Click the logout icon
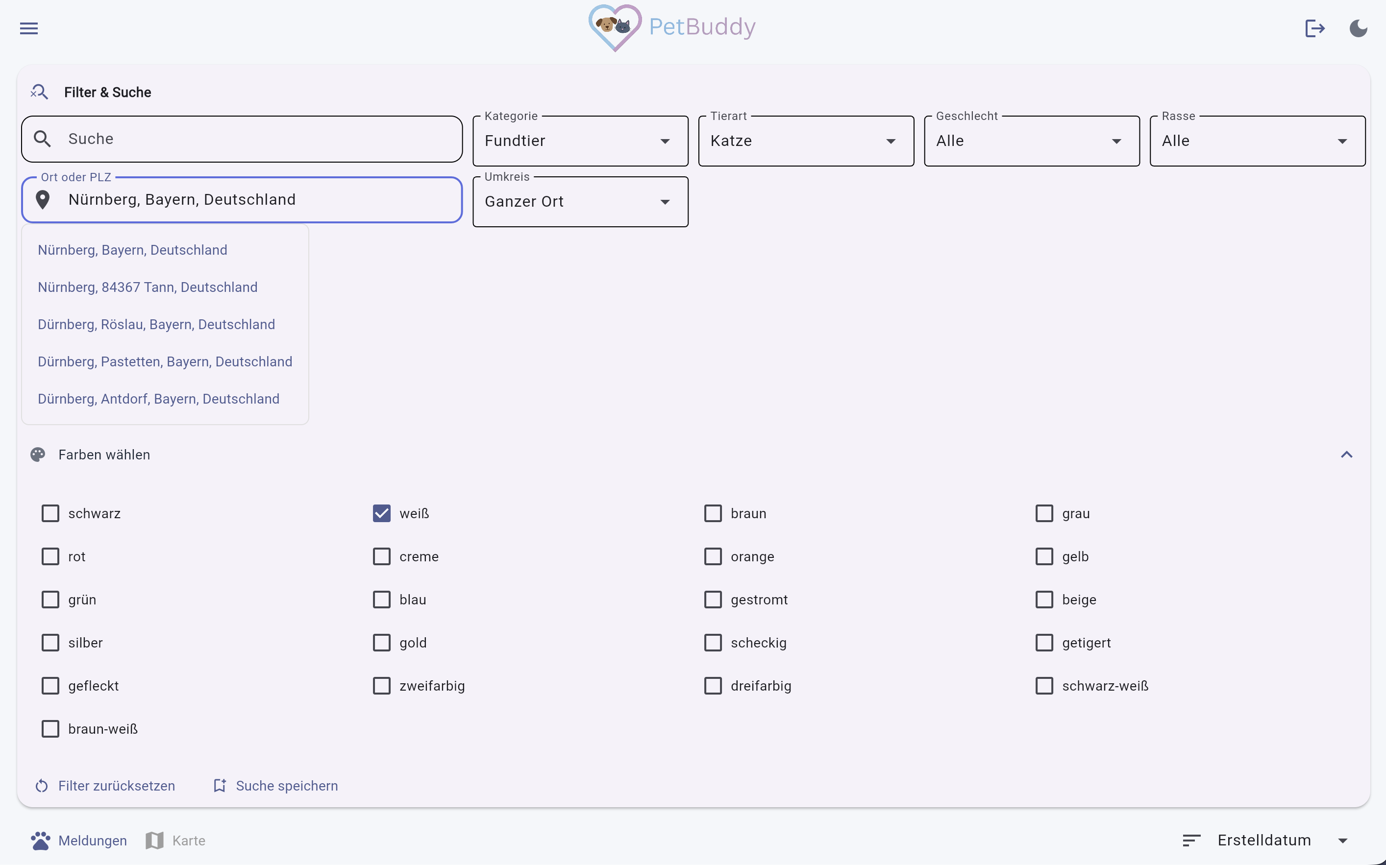Screen dimensions: 1386x865 1314,28
